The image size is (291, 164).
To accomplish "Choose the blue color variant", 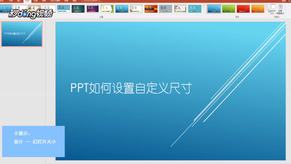I will click(214, 9).
